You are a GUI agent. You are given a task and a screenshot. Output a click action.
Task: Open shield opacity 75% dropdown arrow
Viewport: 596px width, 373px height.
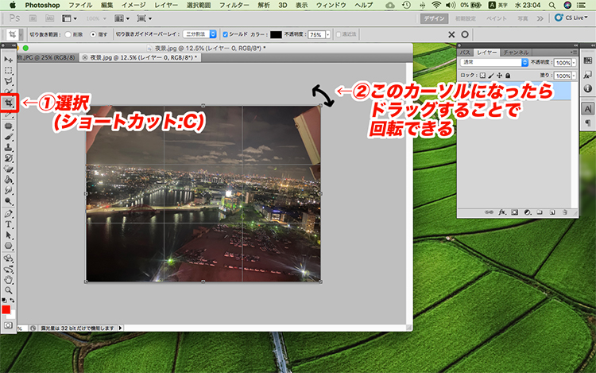pyautogui.click(x=328, y=35)
